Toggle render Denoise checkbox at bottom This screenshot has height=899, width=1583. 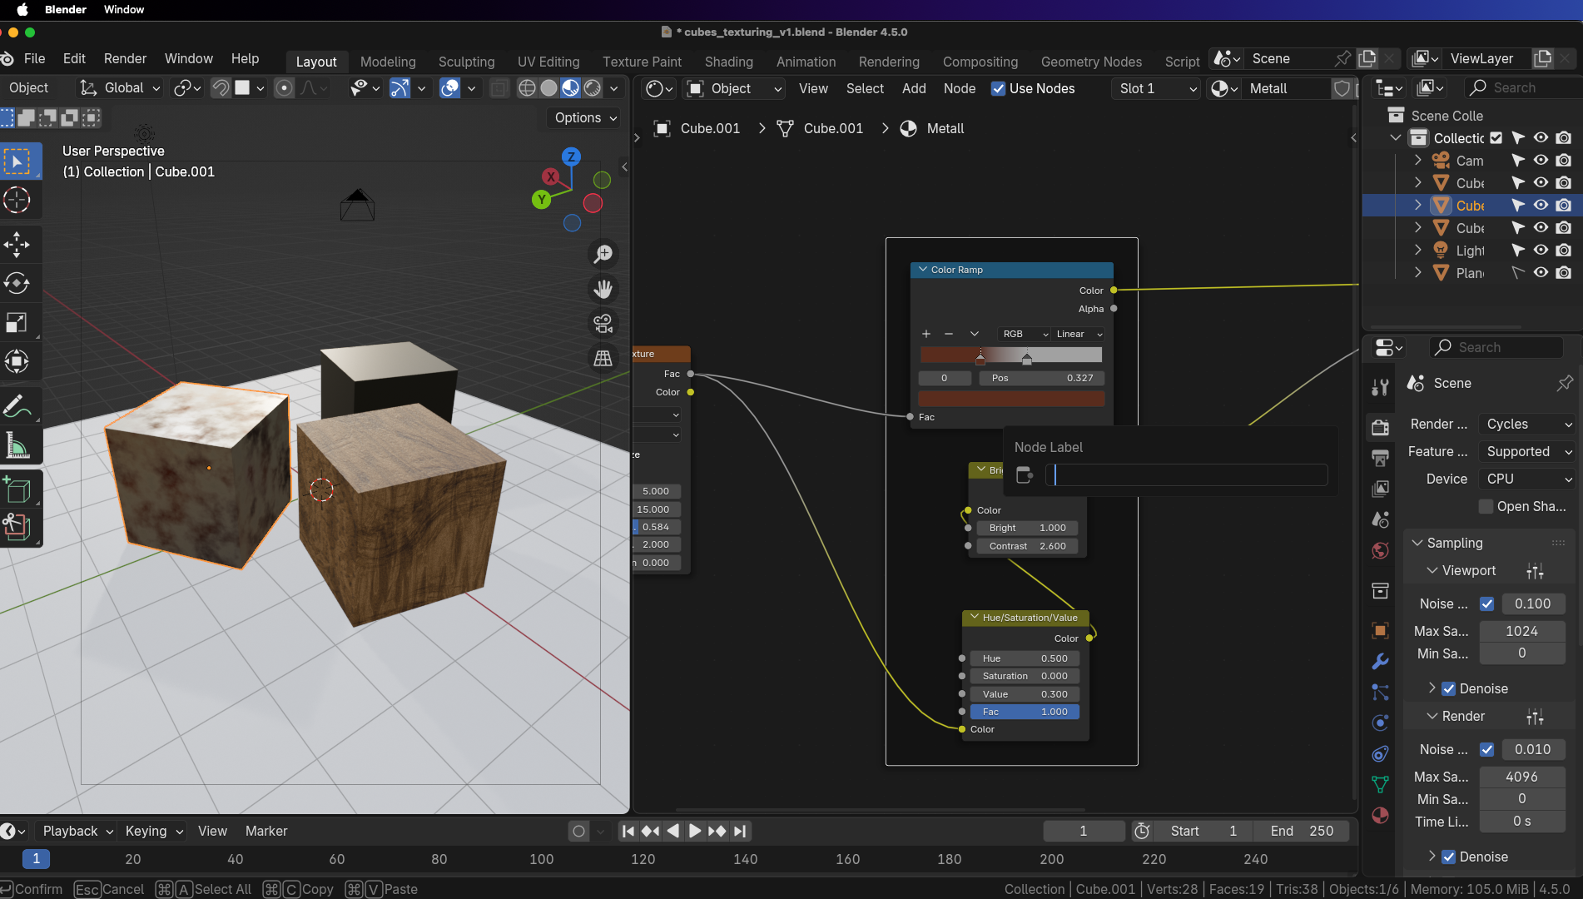click(1448, 857)
